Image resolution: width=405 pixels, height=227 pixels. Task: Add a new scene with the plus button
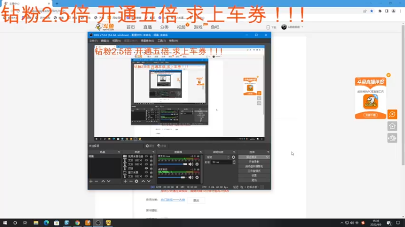click(x=91, y=181)
